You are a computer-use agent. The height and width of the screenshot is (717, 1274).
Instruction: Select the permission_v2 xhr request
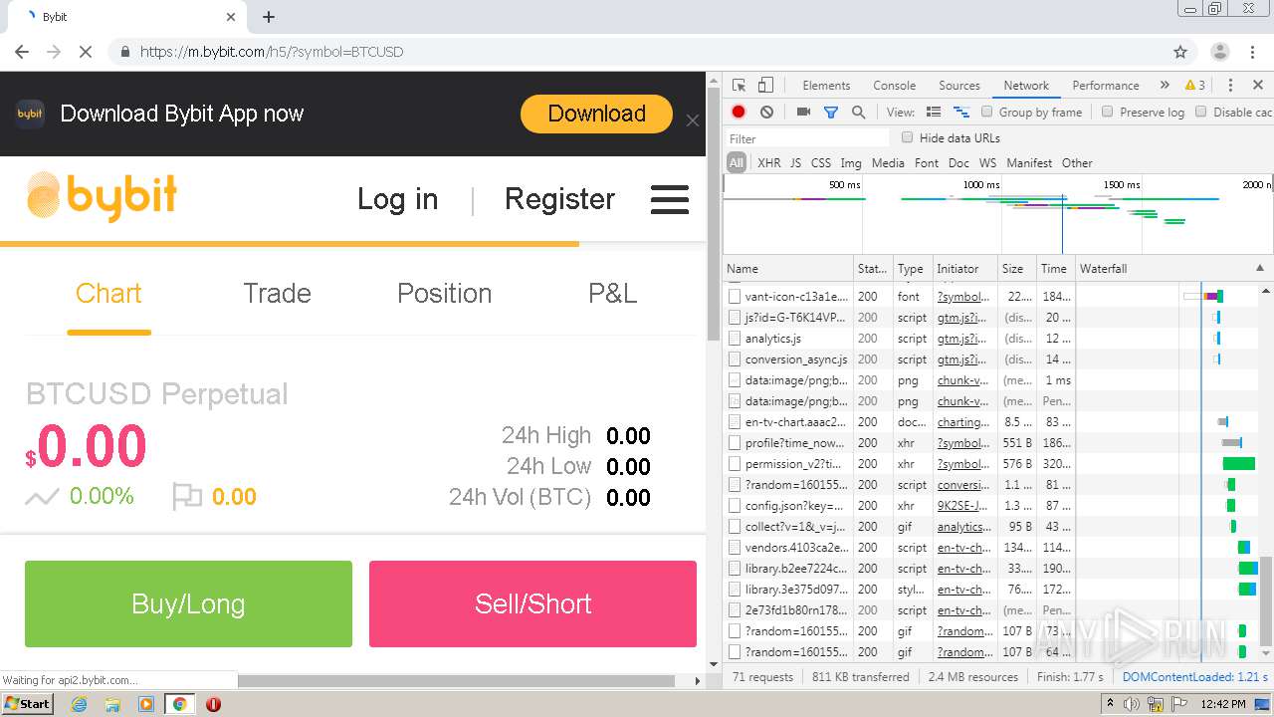[792, 464]
